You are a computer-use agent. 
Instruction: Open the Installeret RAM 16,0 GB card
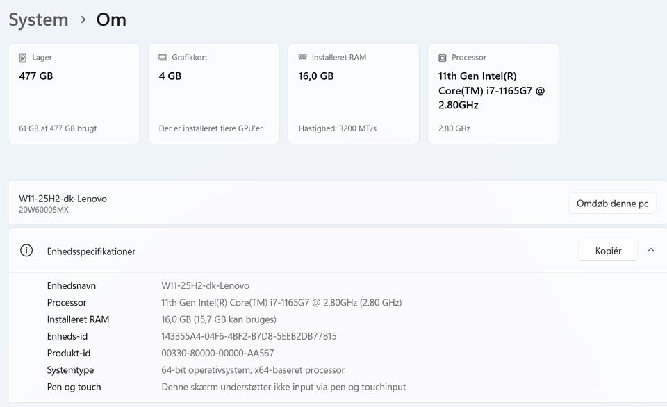point(353,94)
